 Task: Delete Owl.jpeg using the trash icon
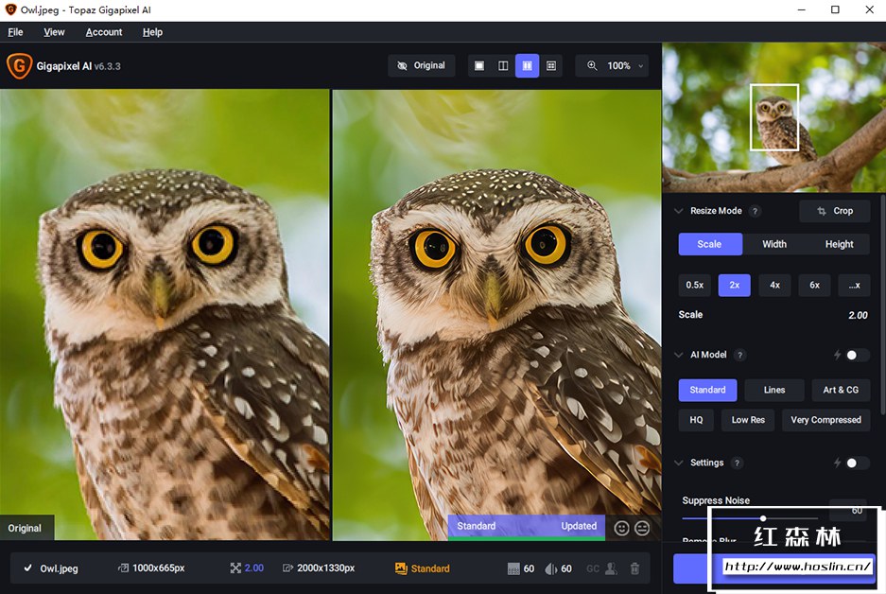[x=634, y=568]
